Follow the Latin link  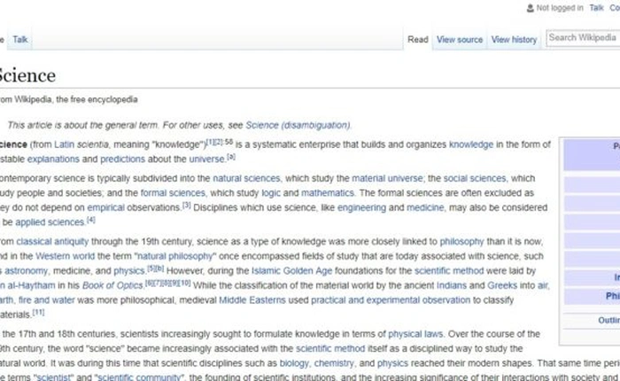coord(65,144)
